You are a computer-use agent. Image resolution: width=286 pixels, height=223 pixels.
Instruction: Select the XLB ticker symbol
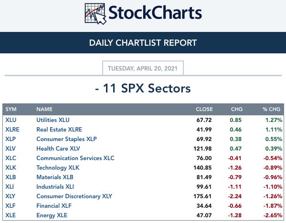click(x=11, y=177)
